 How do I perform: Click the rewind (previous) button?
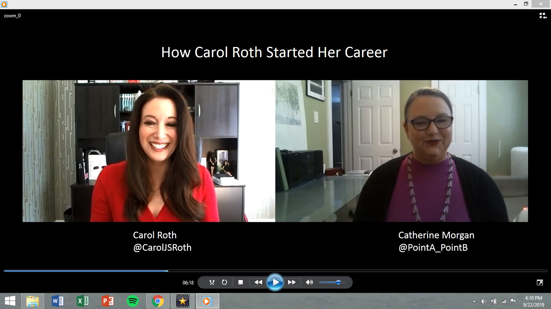258,282
